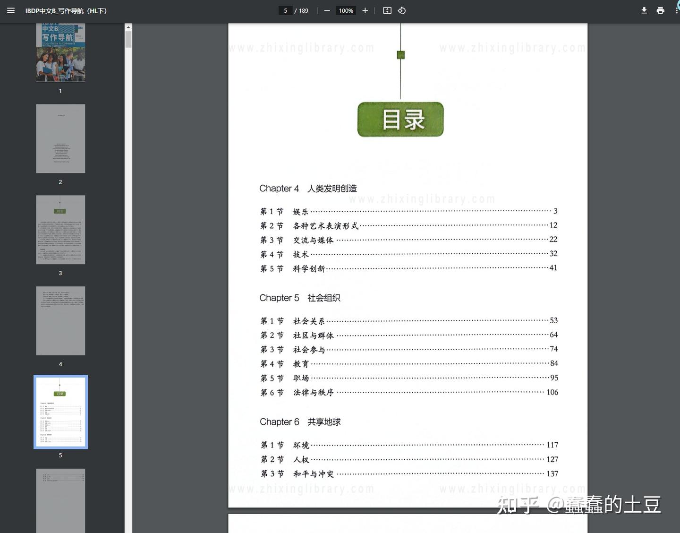Toggle the fit mode between page and width
This screenshot has height=533, width=680.
click(387, 10)
